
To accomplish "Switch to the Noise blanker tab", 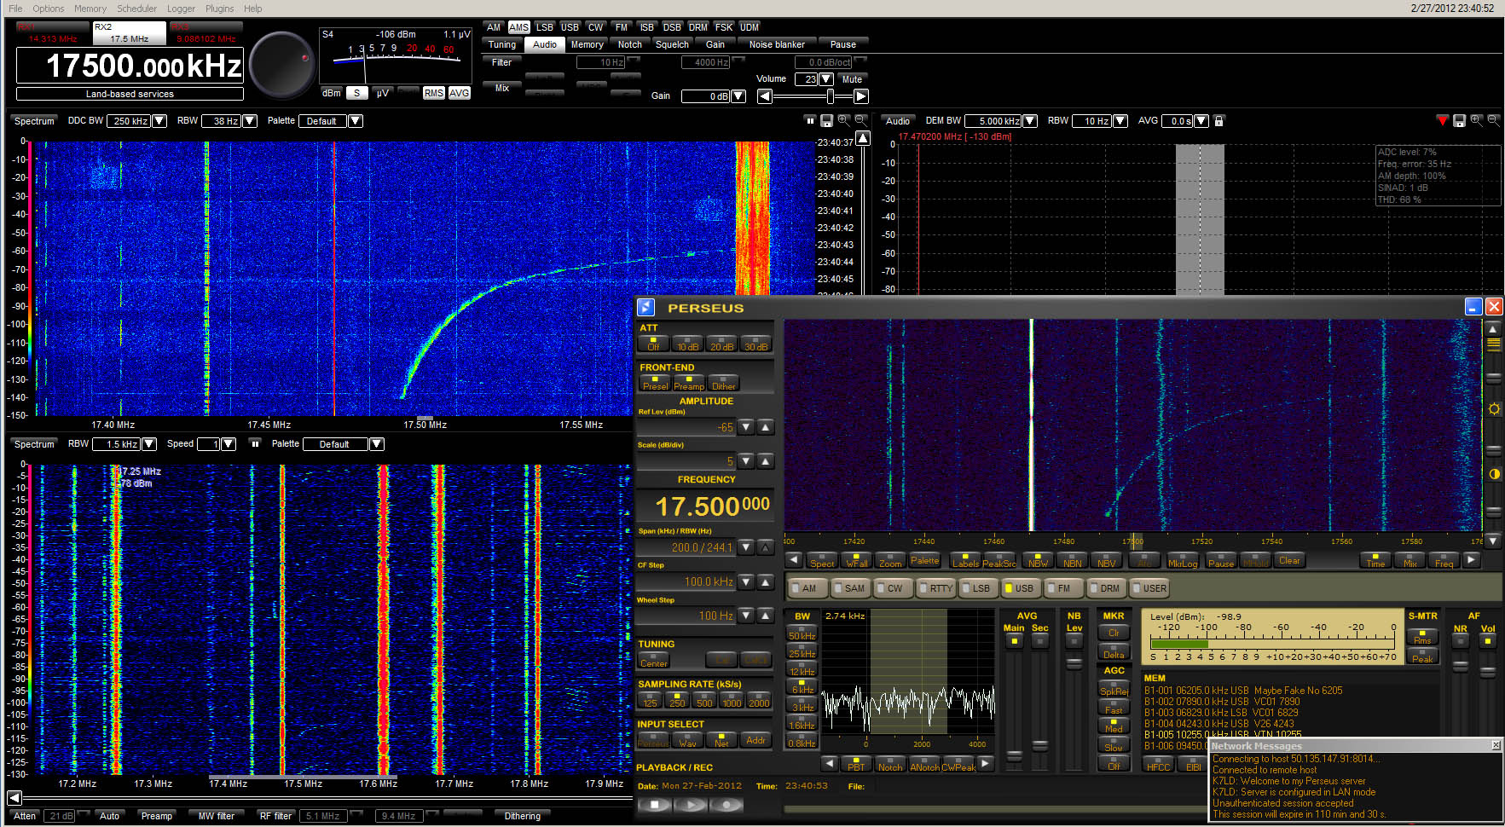I will tap(777, 44).
